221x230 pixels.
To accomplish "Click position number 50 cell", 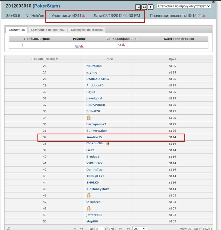I will (x=45, y=221).
